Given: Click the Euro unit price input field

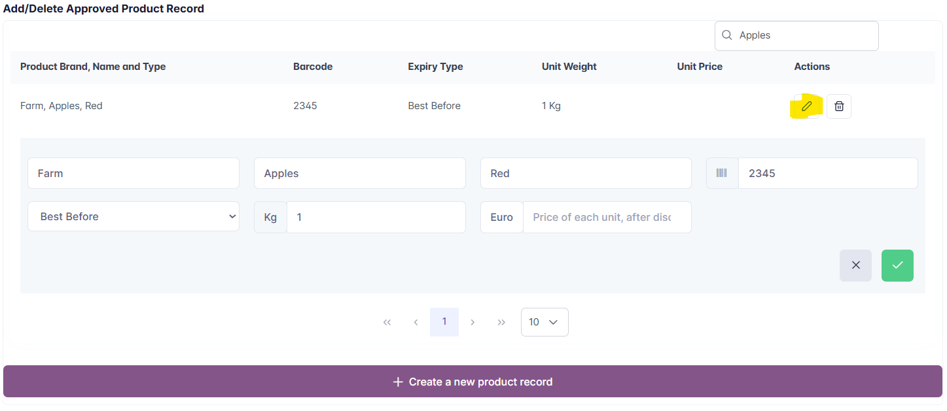Looking at the screenshot, I should (606, 217).
